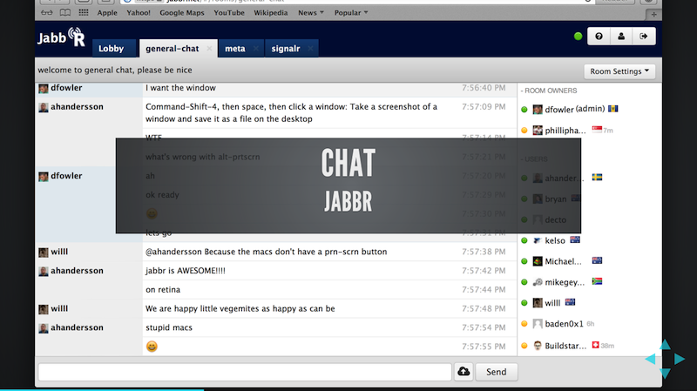The width and height of the screenshot is (697, 391).
Task: Click willl's name beside the vegemites message
Action: (59, 308)
